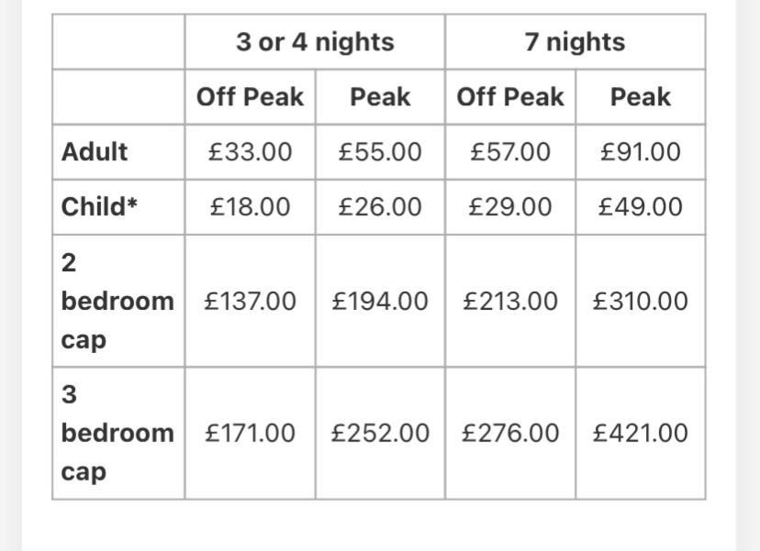This screenshot has height=551, width=760.
Task: Select the £55.00 adult peak price
Action: click(380, 152)
